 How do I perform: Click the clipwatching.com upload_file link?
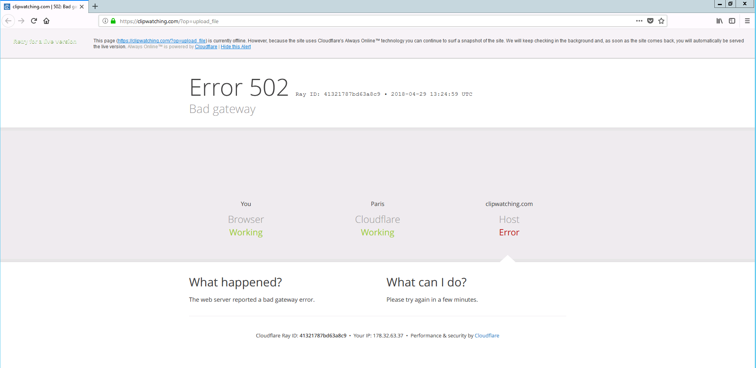[x=162, y=41]
